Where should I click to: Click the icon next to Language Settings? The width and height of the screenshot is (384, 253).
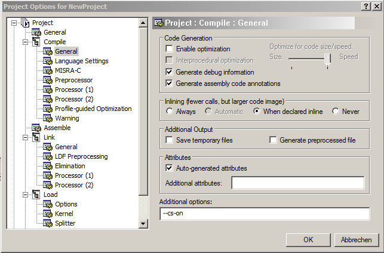[x=48, y=61]
